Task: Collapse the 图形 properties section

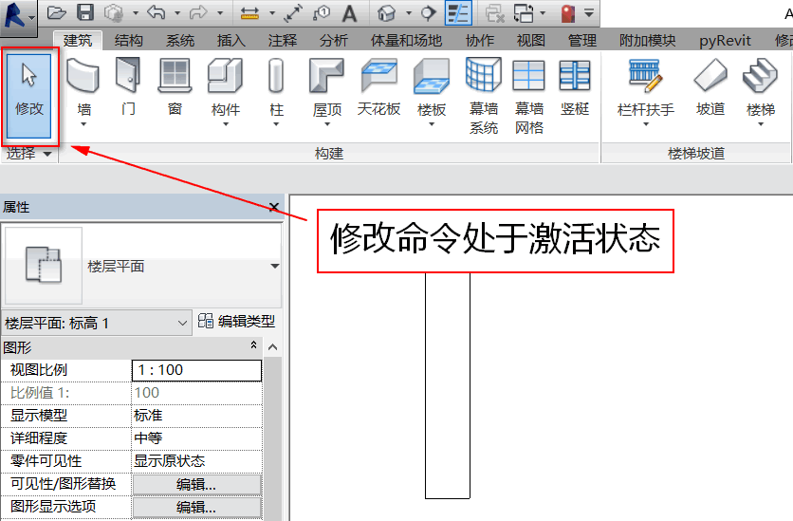Action: tap(253, 347)
